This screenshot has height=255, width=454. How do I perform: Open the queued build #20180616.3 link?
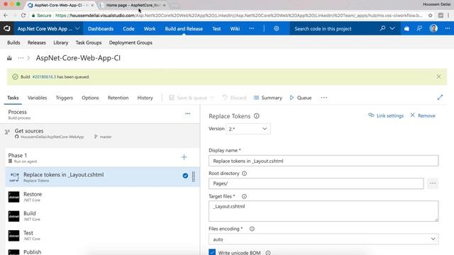pos(44,77)
